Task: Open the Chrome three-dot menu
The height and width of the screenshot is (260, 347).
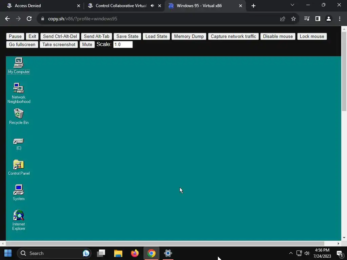Action: point(340,19)
